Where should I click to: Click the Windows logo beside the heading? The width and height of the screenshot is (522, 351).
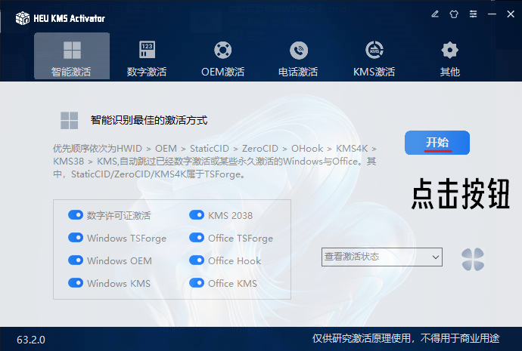pyautogui.click(x=70, y=120)
